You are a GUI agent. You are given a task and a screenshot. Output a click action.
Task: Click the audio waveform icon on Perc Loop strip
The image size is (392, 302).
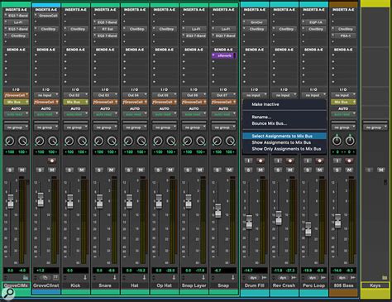323,277
